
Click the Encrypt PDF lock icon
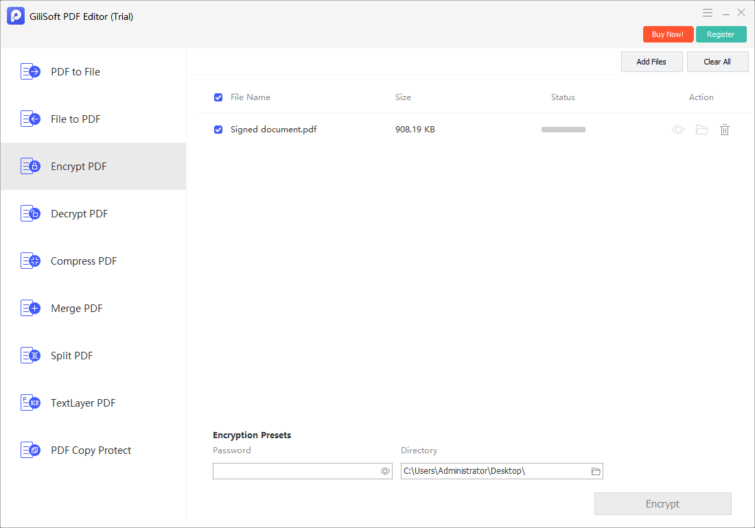click(30, 167)
